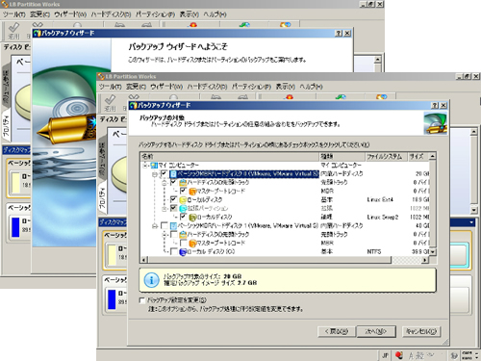Click blue local disk (C:) NTFS icon
This screenshot has width=481, height=361.
pos(183,252)
